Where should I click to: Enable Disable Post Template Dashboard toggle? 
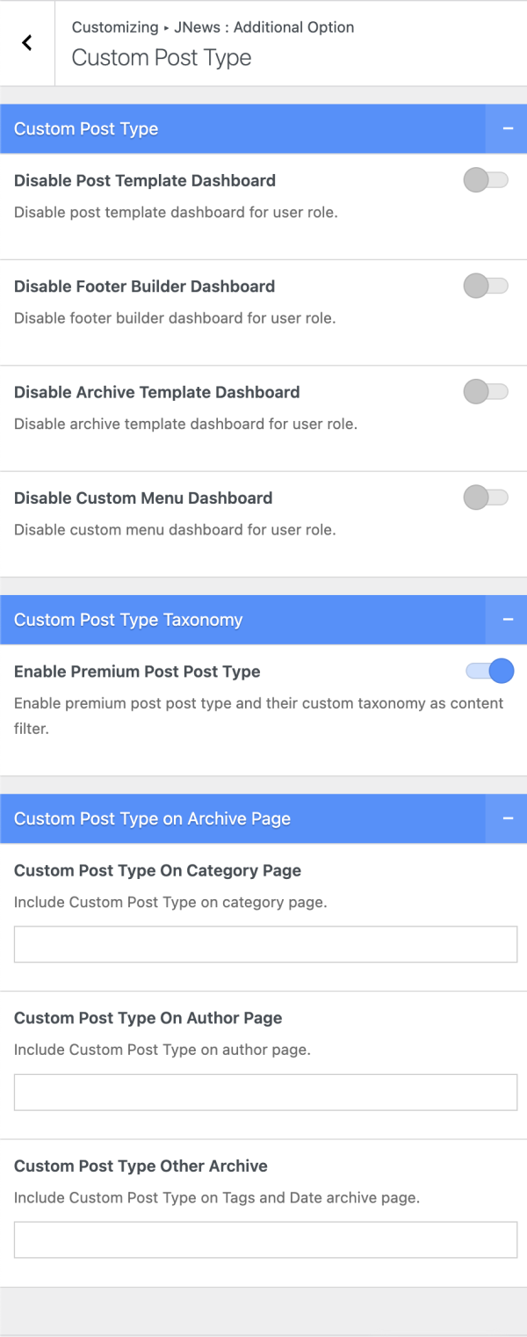(x=487, y=180)
